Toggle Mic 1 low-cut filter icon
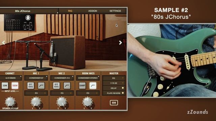The width and height of the screenshot is (216, 121). click(x=41, y=86)
